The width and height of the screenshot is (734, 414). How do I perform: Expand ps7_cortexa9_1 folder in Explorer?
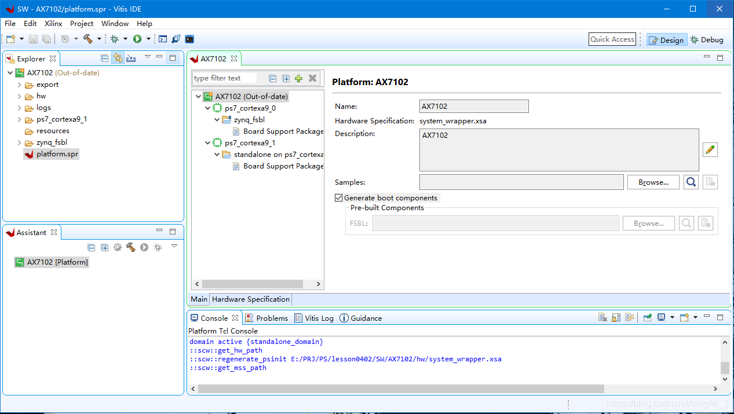[x=19, y=119]
